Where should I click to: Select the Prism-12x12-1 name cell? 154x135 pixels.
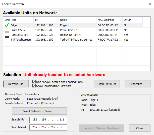69,30
